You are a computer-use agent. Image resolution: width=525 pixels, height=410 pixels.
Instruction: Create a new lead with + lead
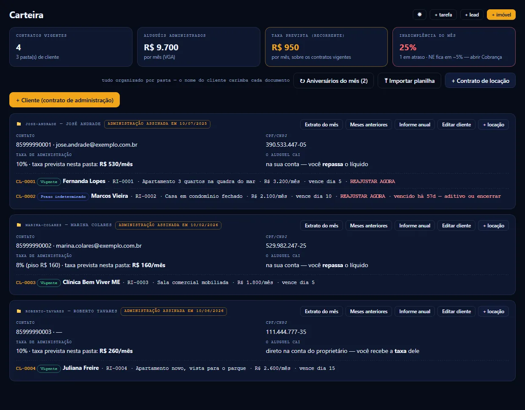click(472, 14)
